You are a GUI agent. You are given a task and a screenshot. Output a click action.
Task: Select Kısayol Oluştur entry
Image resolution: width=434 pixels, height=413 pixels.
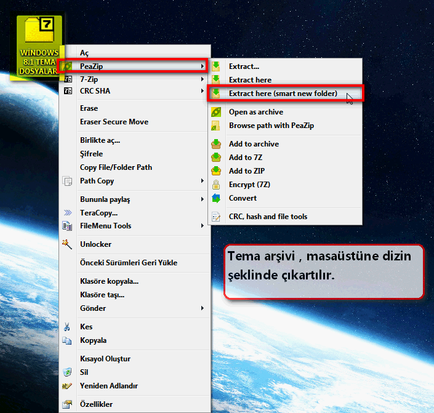click(x=135, y=359)
